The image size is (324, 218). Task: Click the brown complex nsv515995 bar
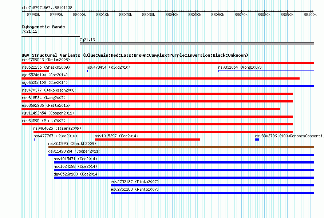coord(181,147)
